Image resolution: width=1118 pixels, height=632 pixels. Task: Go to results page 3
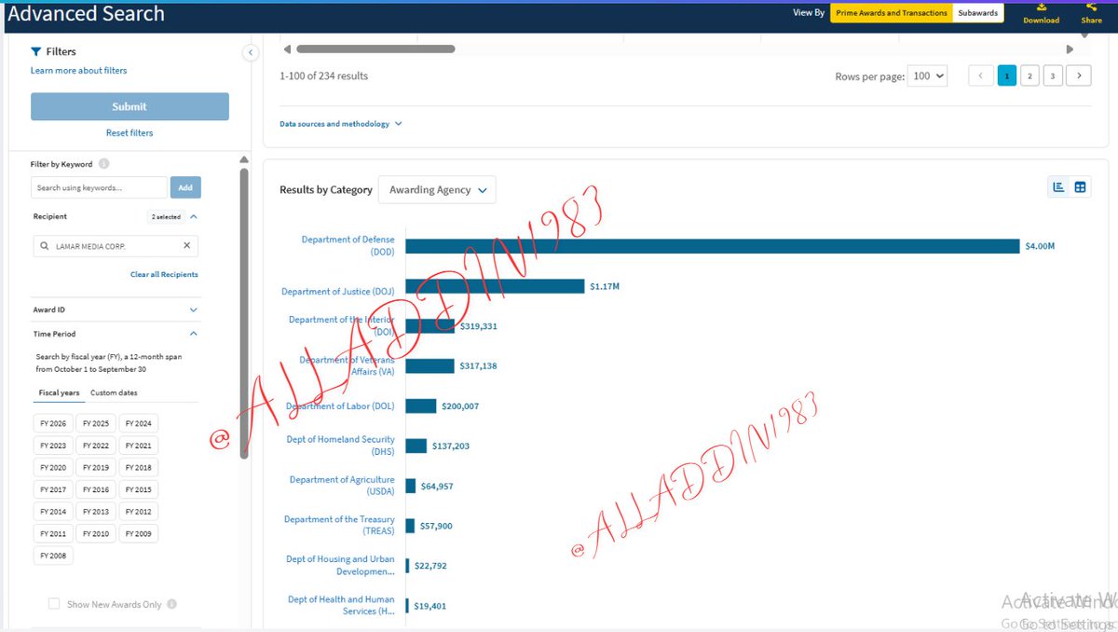click(x=1053, y=76)
